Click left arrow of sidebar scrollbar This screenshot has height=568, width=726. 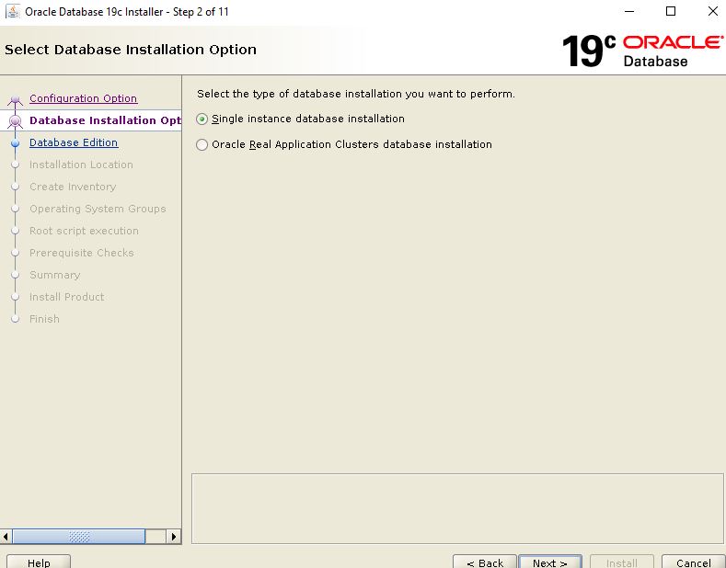click(x=6, y=537)
